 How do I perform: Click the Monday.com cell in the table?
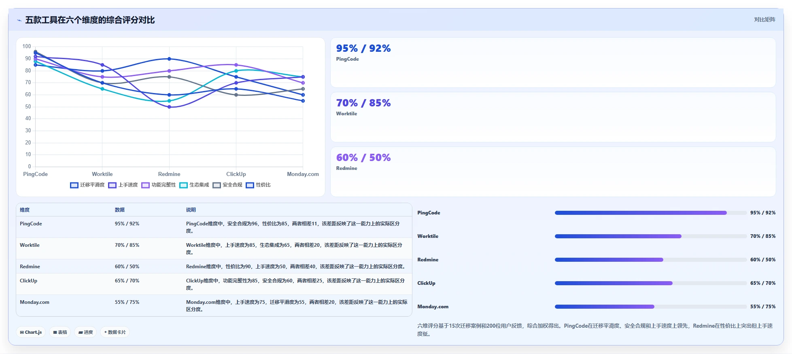click(34, 302)
